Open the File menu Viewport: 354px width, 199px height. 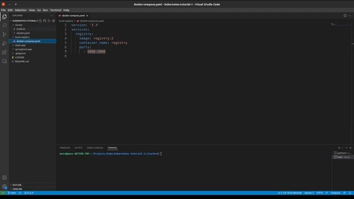click(3, 10)
